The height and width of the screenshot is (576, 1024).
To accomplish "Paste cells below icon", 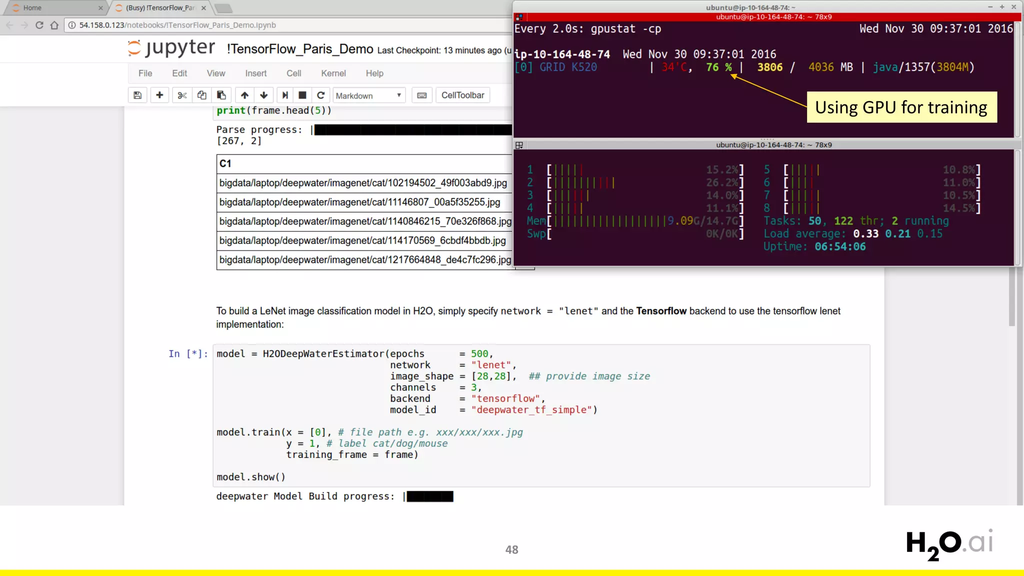I will point(221,95).
